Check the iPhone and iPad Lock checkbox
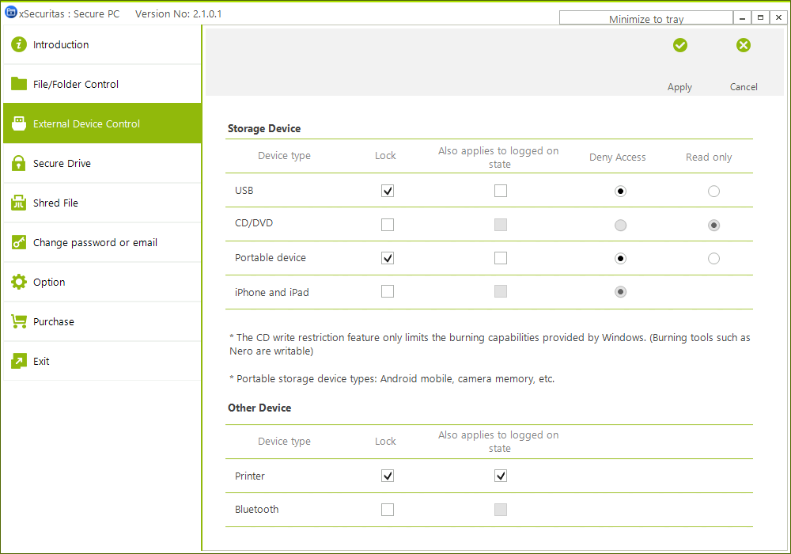The image size is (791, 554). click(388, 291)
